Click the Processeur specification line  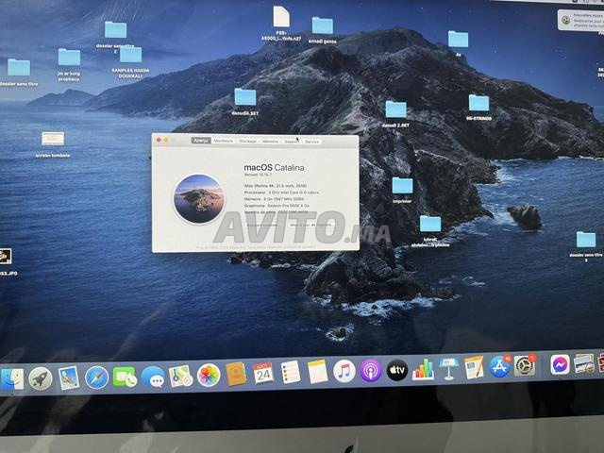tap(281, 193)
